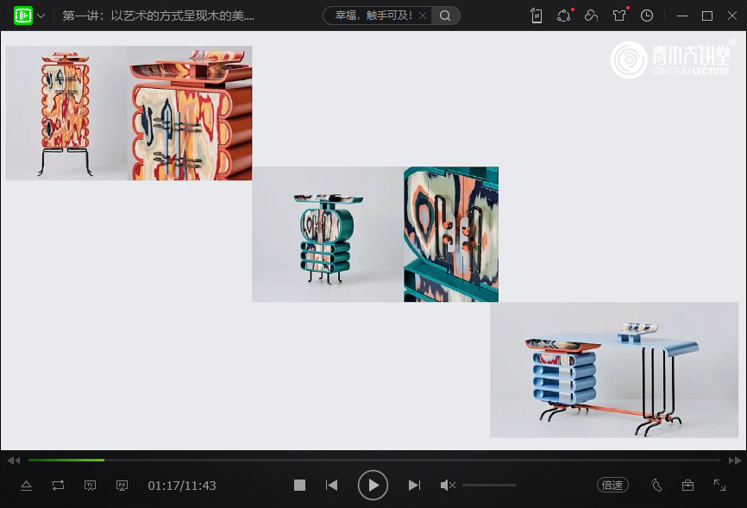Click the fast-forward double-arrow button
Viewport: 747px width, 508px height.
coord(735,461)
